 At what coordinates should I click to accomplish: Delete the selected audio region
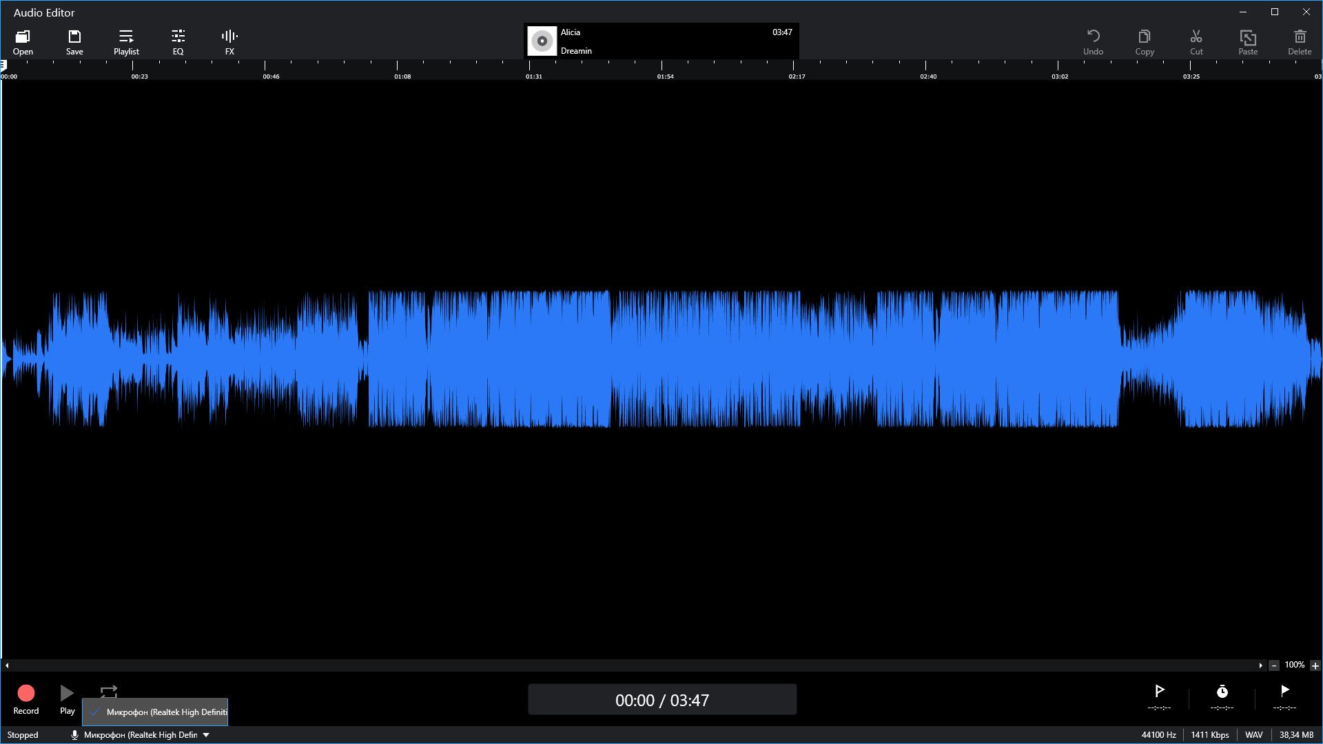click(x=1300, y=41)
